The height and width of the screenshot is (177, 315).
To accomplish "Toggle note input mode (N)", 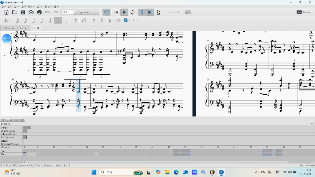I will click(6, 21).
